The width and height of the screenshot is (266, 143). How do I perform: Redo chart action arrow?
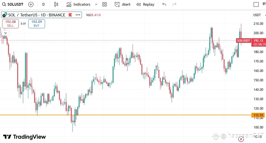pos(174,4)
